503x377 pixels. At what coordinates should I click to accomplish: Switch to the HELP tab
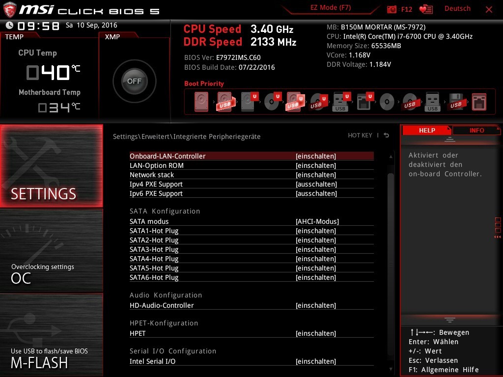427,130
